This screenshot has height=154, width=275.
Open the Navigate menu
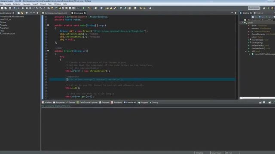[27, 4]
